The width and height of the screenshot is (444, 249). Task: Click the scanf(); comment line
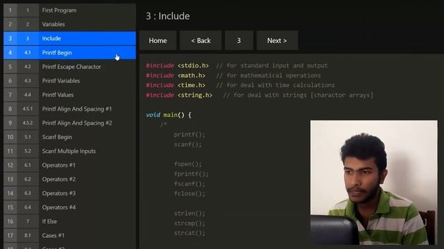coord(188,145)
